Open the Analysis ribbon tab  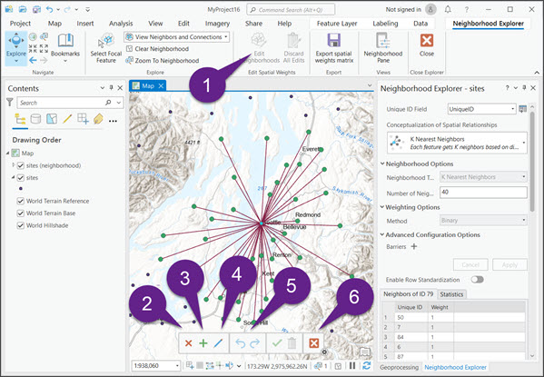121,24
